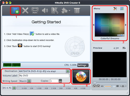Open menu edit tools (wrench icon)
Screen dimensions: 130x96
pos(115,9)
